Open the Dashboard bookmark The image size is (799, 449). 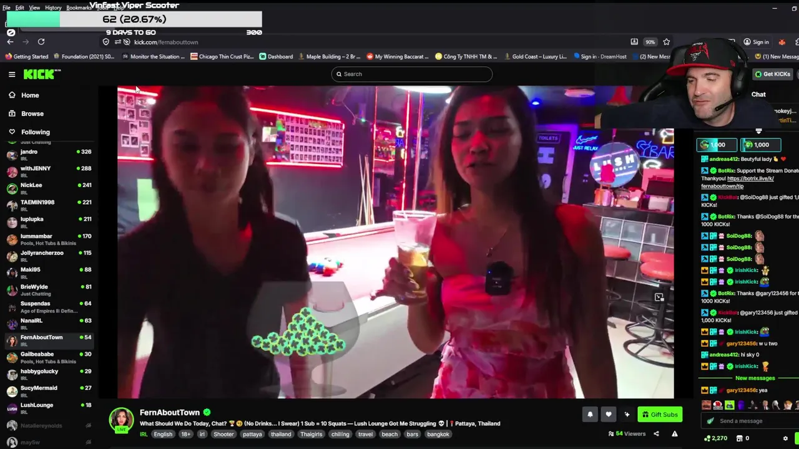[x=276, y=57]
